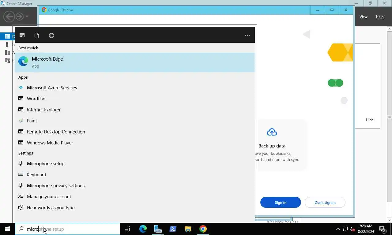Switch to Google Chrome on the taskbar

point(203,229)
